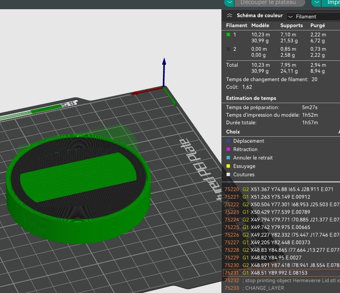Click the Imprimer button

click(x=333, y=2)
